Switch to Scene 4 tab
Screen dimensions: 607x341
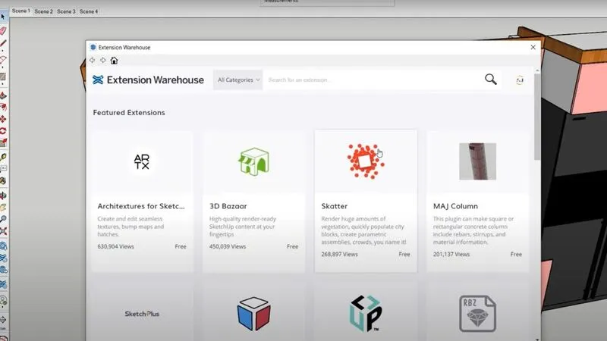point(89,11)
